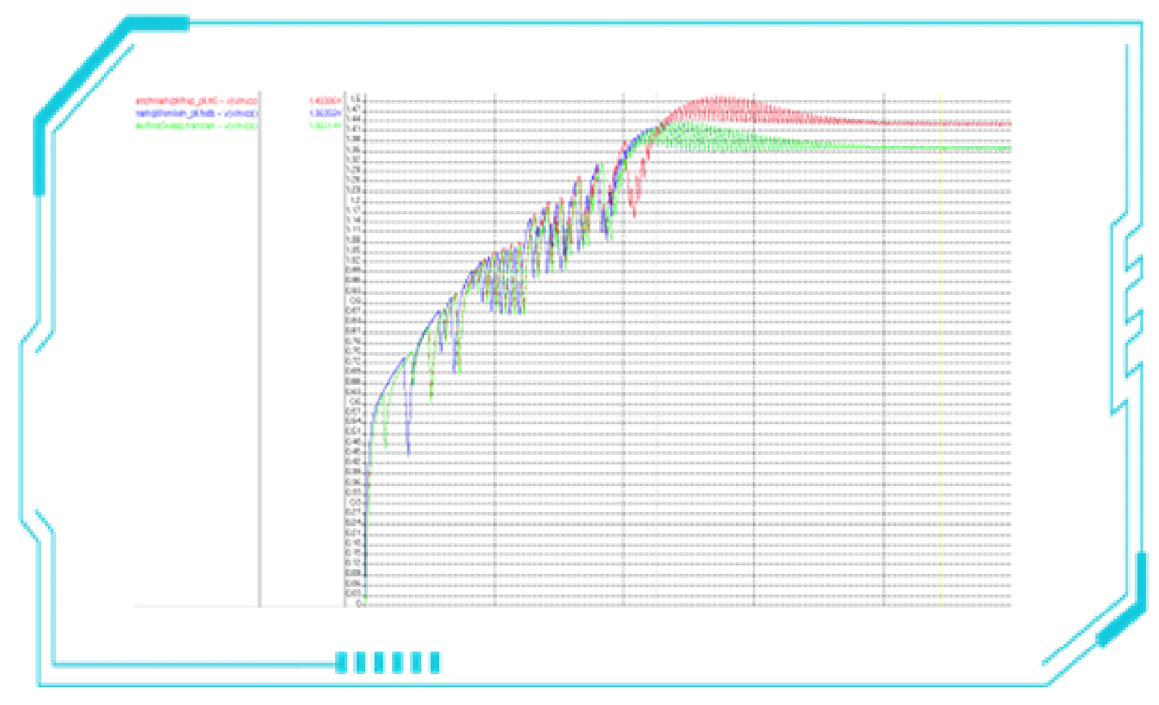
Task: Click the 0.9 label on the Y axis
Action: [355, 301]
